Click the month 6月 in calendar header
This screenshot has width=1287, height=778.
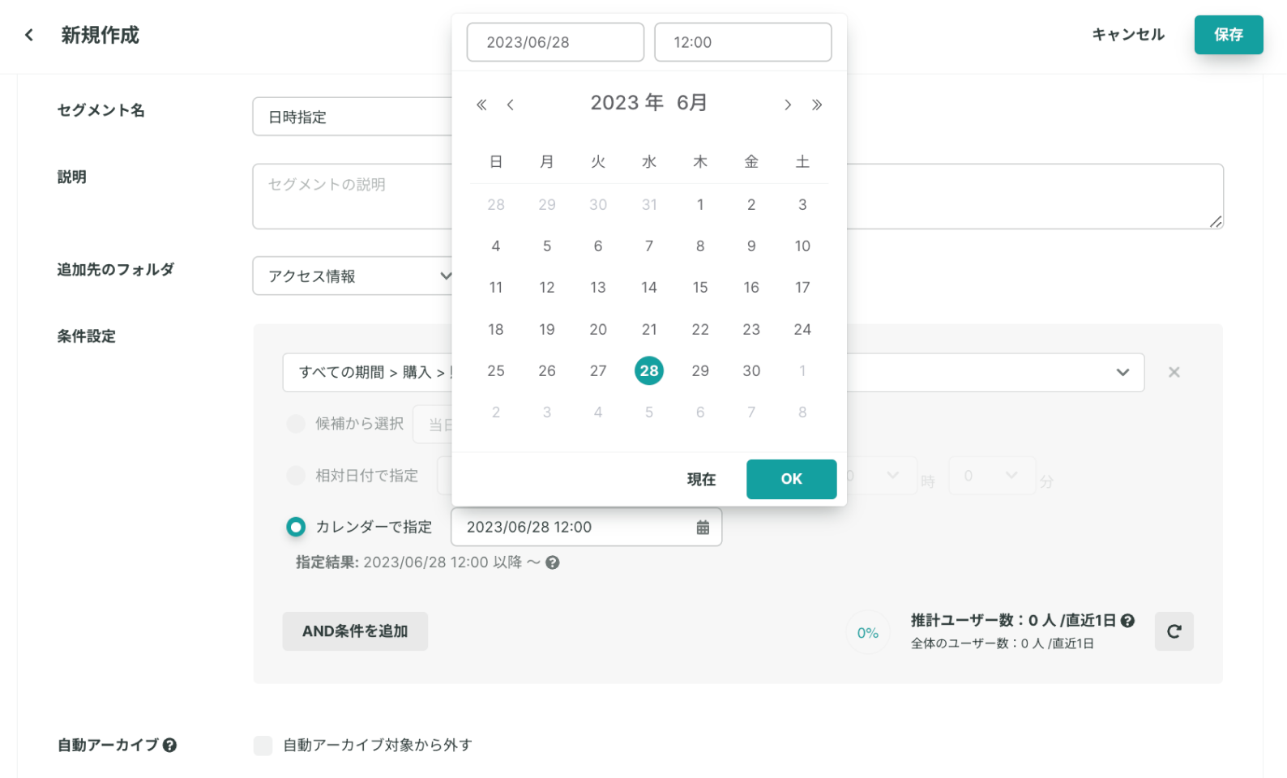(x=692, y=103)
